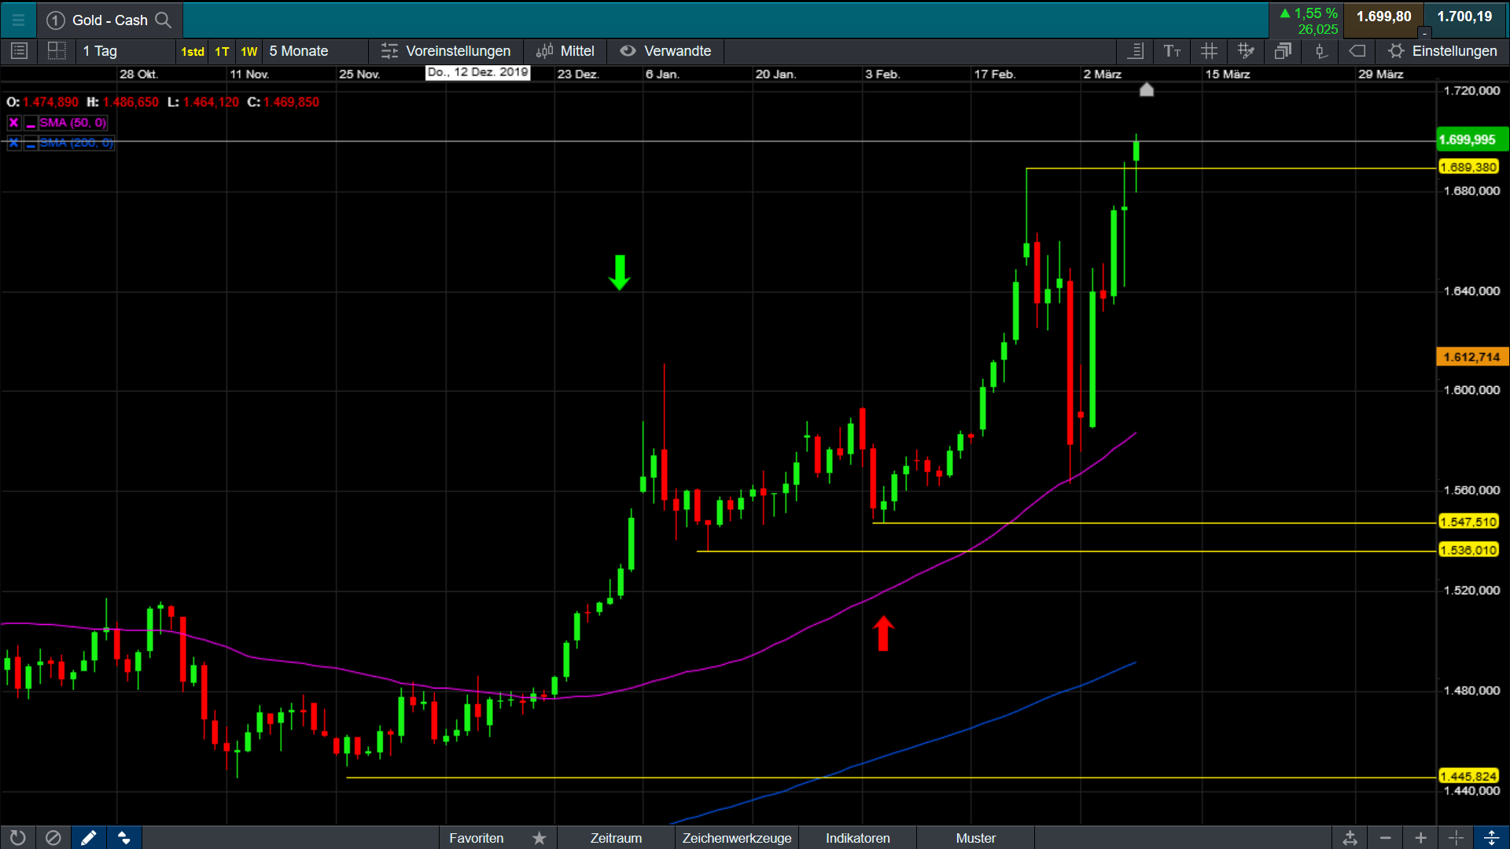Open the Zeichenwerkzeuge tab
The height and width of the screenshot is (849, 1510).
[x=736, y=838]
